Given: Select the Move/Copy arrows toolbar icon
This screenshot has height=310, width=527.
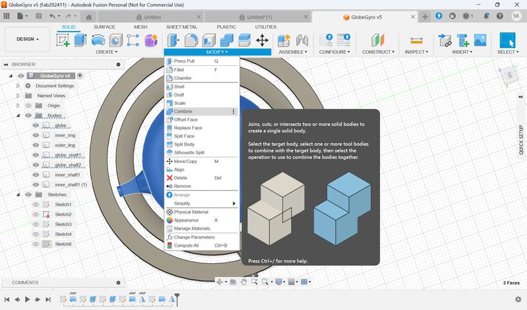Looking at the screenshot, I should (262, 40).
